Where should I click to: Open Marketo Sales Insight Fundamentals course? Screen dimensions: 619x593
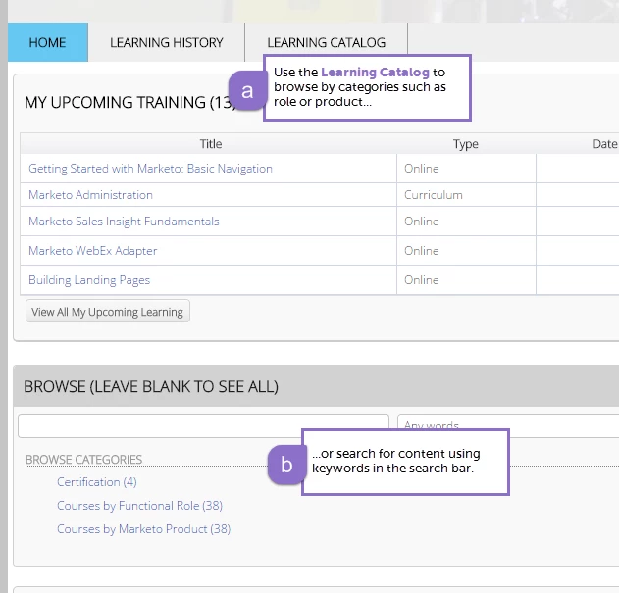[x=124, y=222]
